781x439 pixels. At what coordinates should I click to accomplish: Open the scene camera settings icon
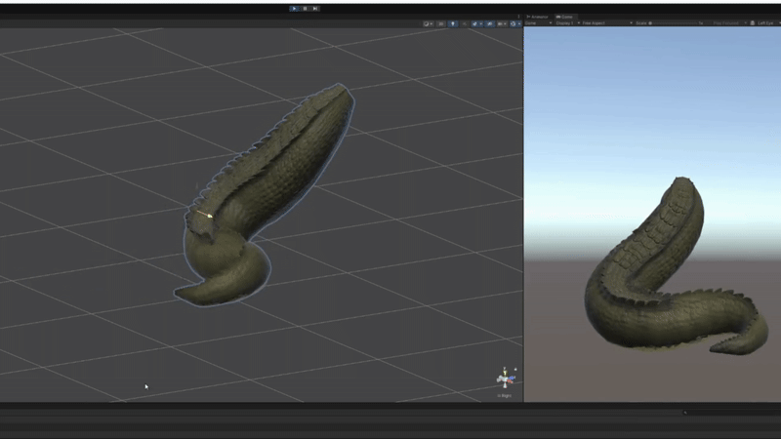pyautogui.click(x=502, y=23)
